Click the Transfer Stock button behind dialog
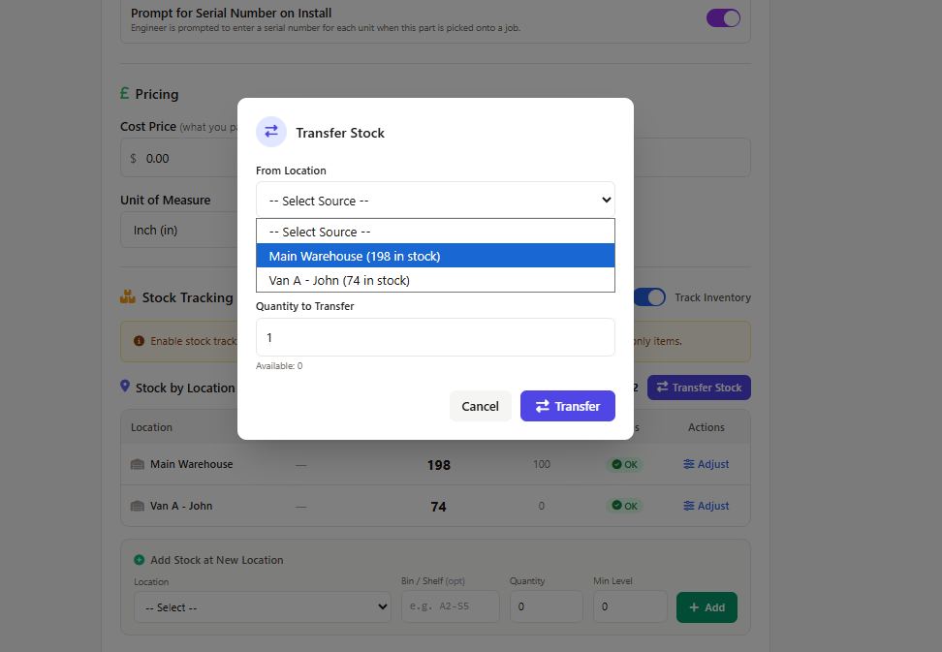This screenshot has width=942, height=652. [x=699, y=388]
